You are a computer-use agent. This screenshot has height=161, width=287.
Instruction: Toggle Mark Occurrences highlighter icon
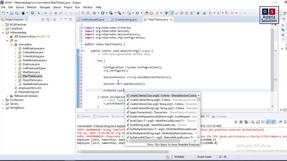(171, 13)
